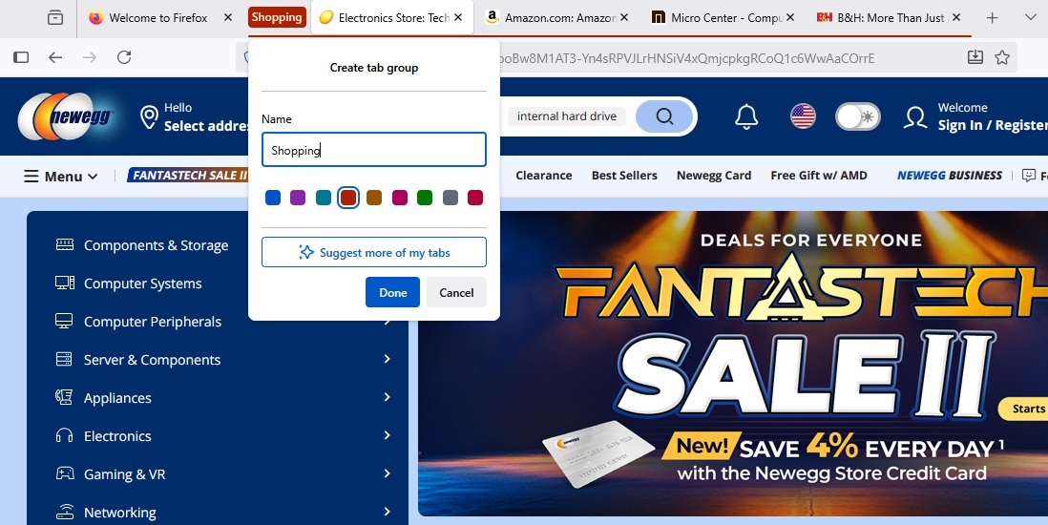Click Suggest more of my tabs
This screenshot has width=1048, height=525.
coord(373,252)
